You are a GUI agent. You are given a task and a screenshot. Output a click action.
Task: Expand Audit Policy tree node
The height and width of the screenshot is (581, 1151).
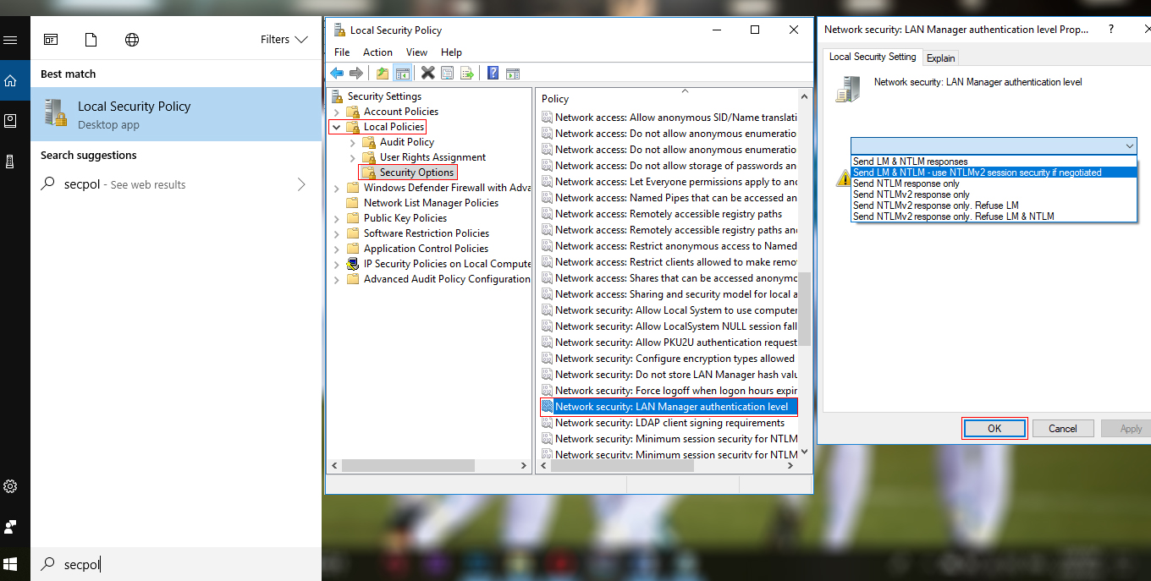point(353,142)
